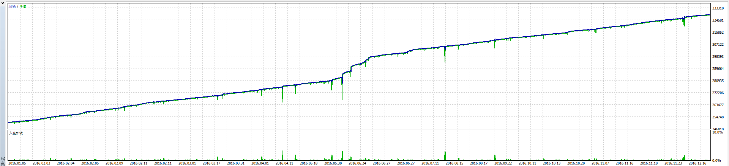Click the 289664 value on price scale
Screen dimensions: 729x166
tap(718, 69)
